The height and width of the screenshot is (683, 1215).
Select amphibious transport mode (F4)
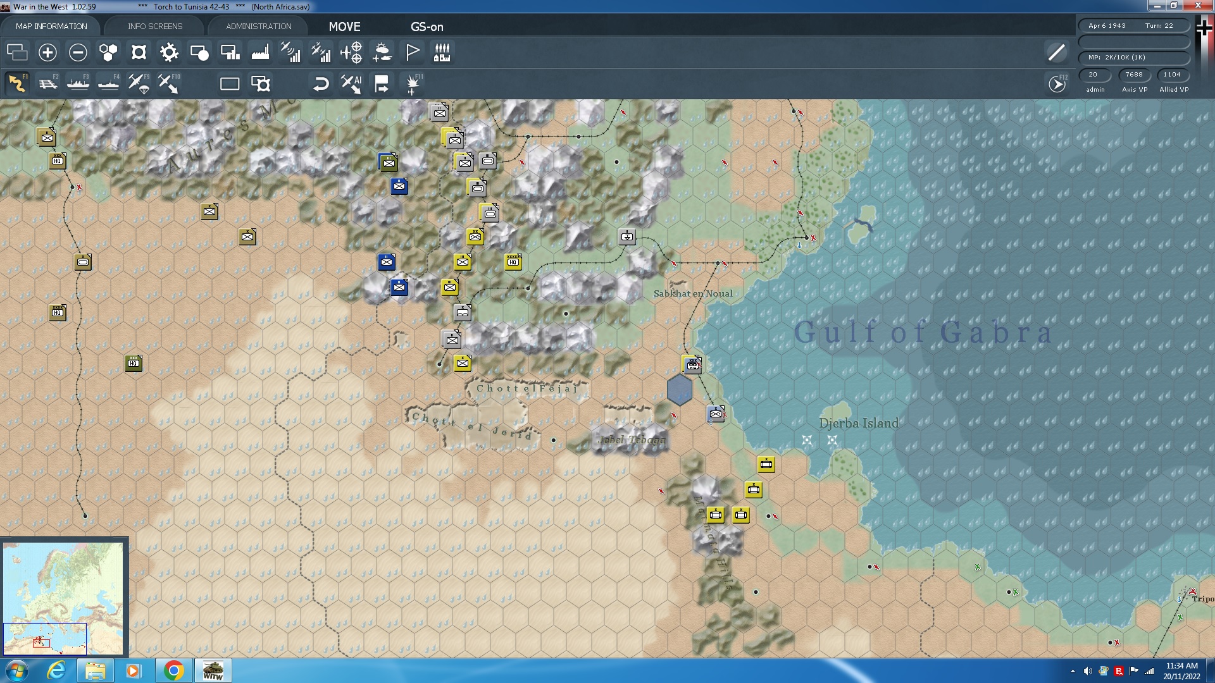tap(109, 83)
